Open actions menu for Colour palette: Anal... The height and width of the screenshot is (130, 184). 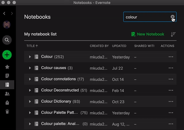tap(171, 124)
